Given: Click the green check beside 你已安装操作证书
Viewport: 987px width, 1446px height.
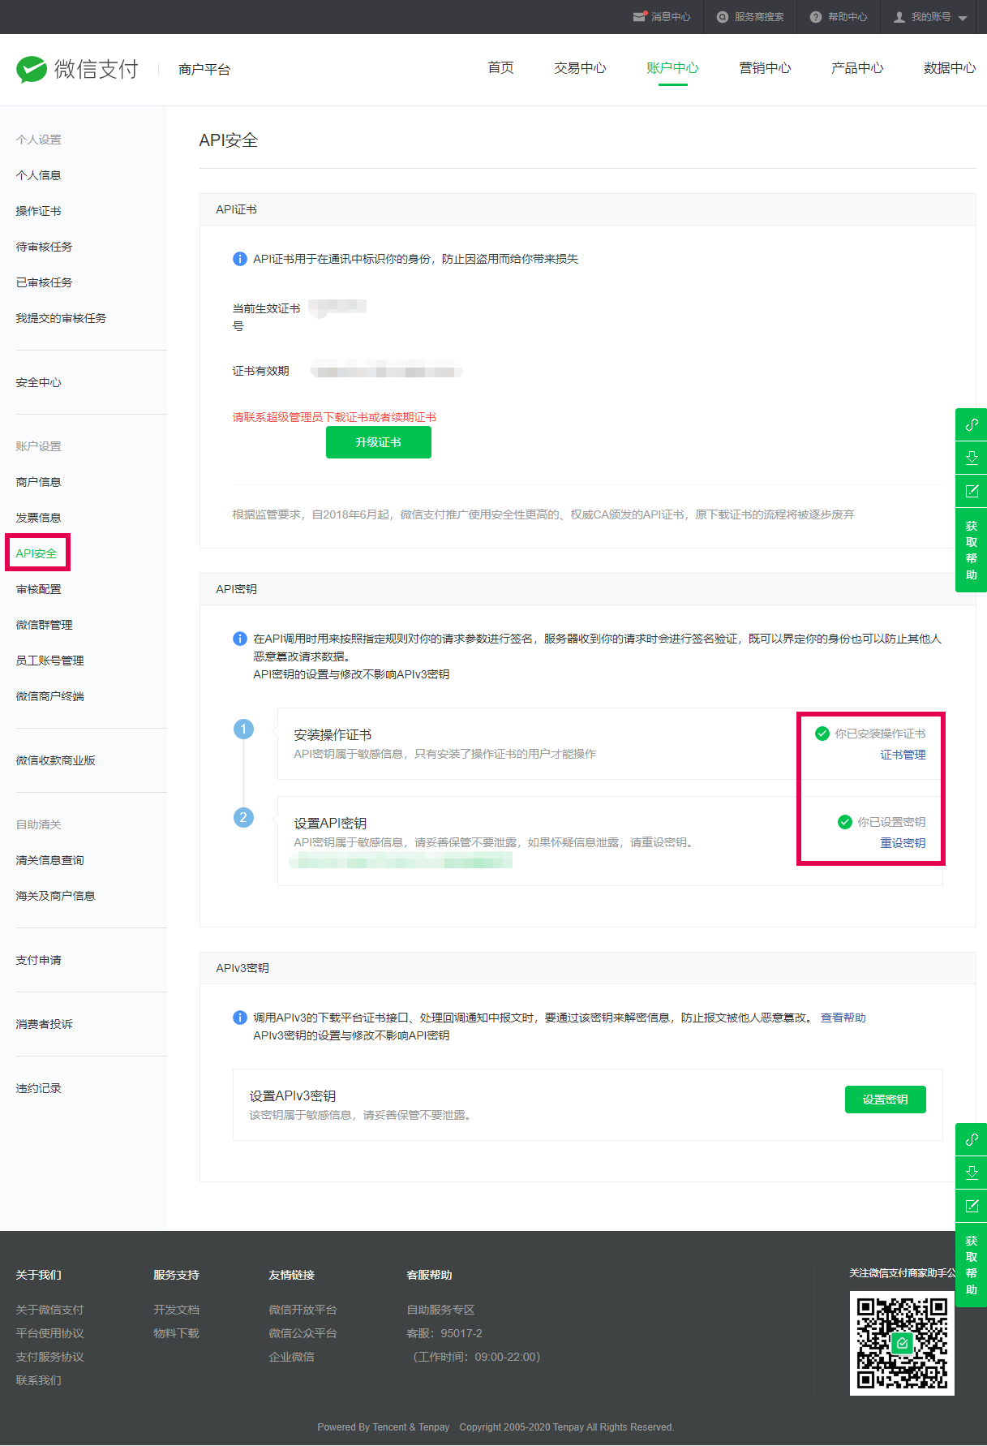Looking at the screenshot, I should pos(822,734).
